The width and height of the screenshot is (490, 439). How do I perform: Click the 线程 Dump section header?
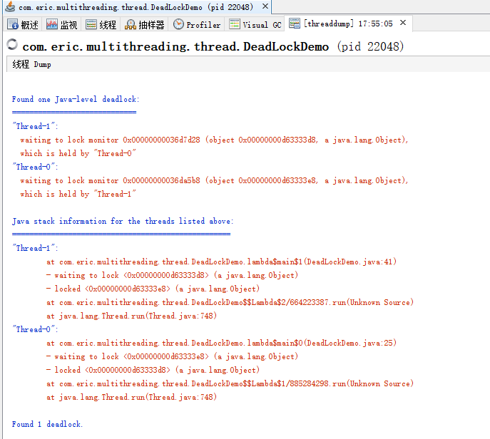[x=31, y=64]
